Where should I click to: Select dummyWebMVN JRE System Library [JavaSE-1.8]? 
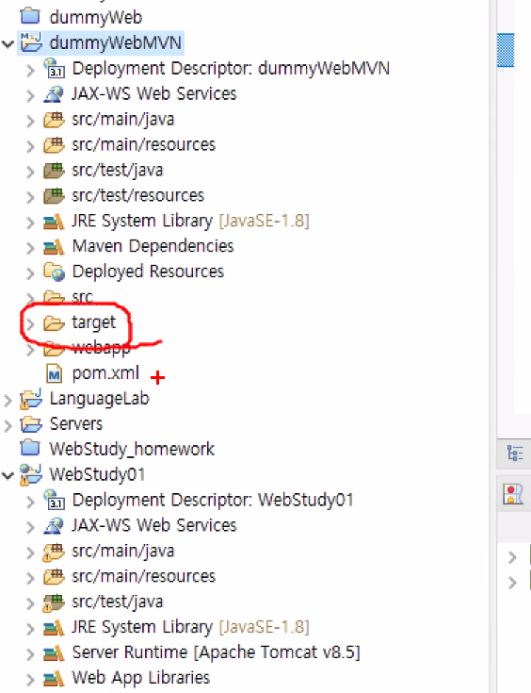tap(190, 221)
